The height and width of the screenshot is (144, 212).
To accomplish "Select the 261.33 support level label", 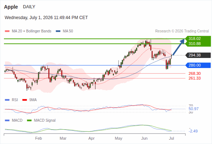I will pyautogui.click(x=194, y=78).
